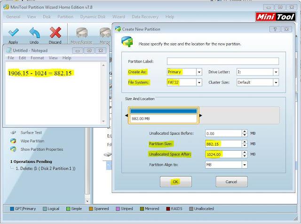Image resolution: width=301 pixels, height=224 pixels.
Task: Expand the Cluster Size dropdown
Action: [276, 83]
